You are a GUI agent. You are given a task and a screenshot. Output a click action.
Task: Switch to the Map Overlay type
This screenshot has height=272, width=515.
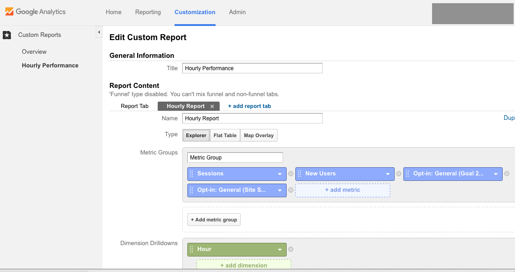pos(258,135)
